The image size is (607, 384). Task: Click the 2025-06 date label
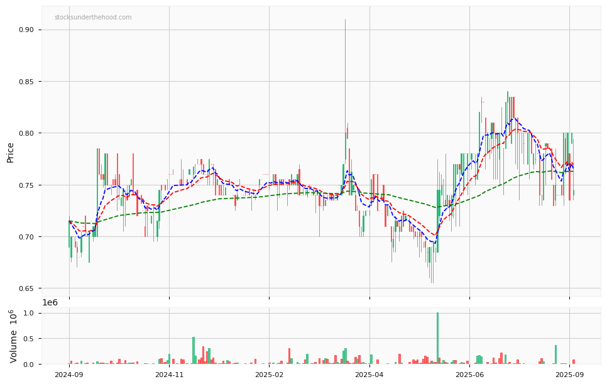[x=469, y=375]
